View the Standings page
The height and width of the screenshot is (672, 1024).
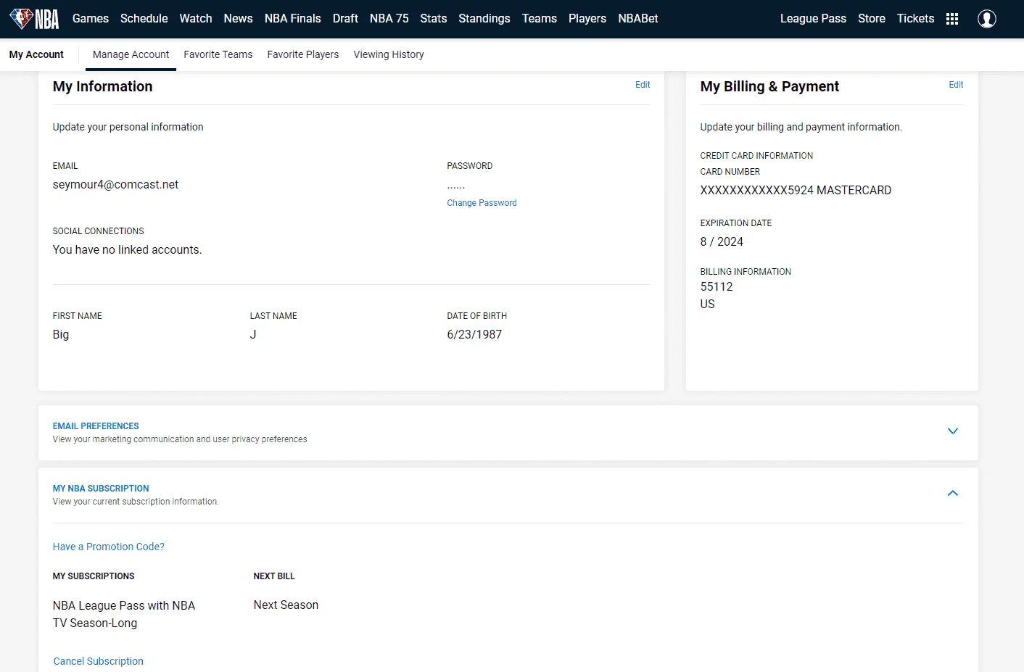pos(484,19)
